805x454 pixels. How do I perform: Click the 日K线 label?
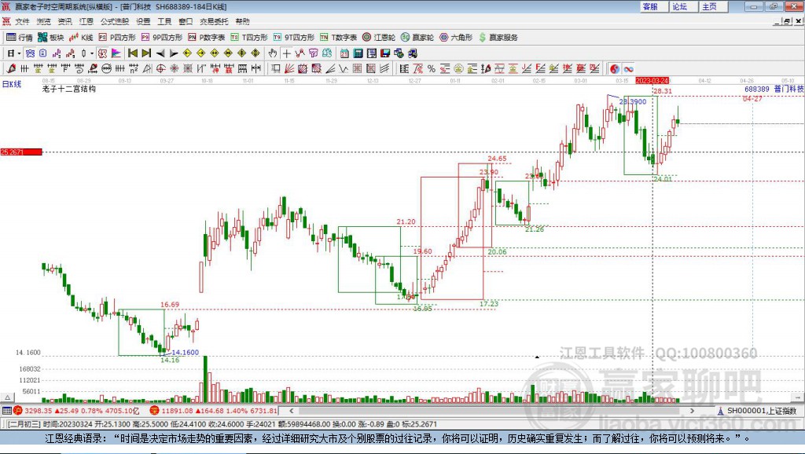coord(11,84)
